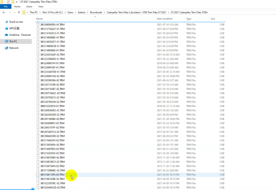
Task: Select file 3B13140876E3-02.TRM
Action: [x=52, y=149]
